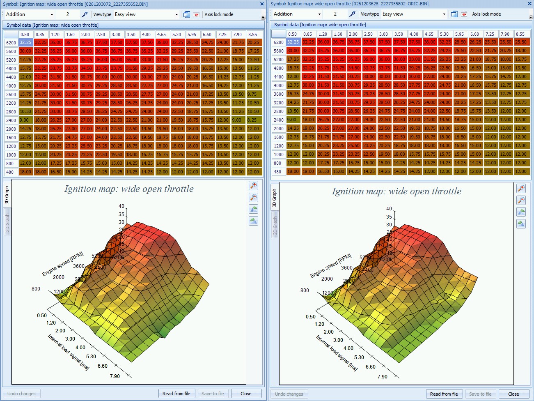Select the 3D Graph tab in right panel
534x401 pixels.
click(x=275, y=198)
